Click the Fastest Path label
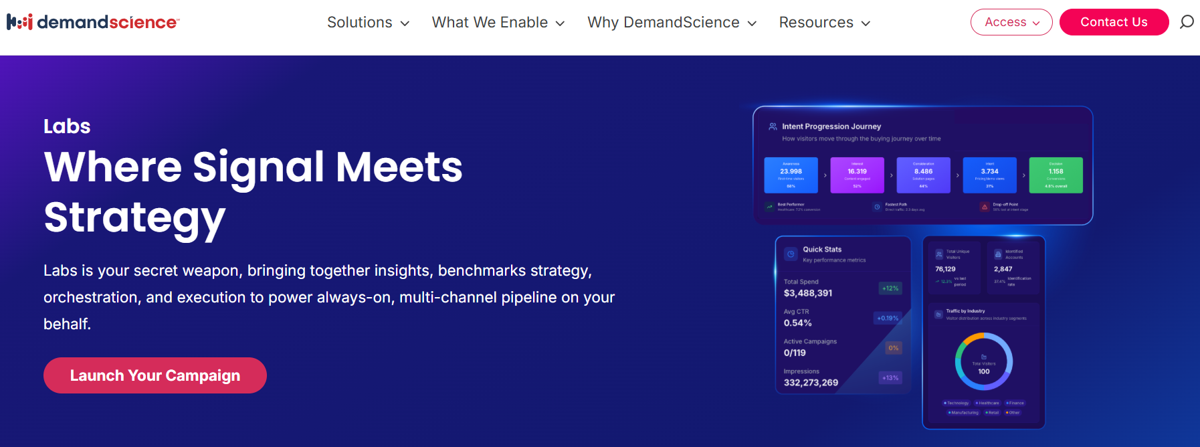The width and height of the screenshot is (1200, 447). 896,204
